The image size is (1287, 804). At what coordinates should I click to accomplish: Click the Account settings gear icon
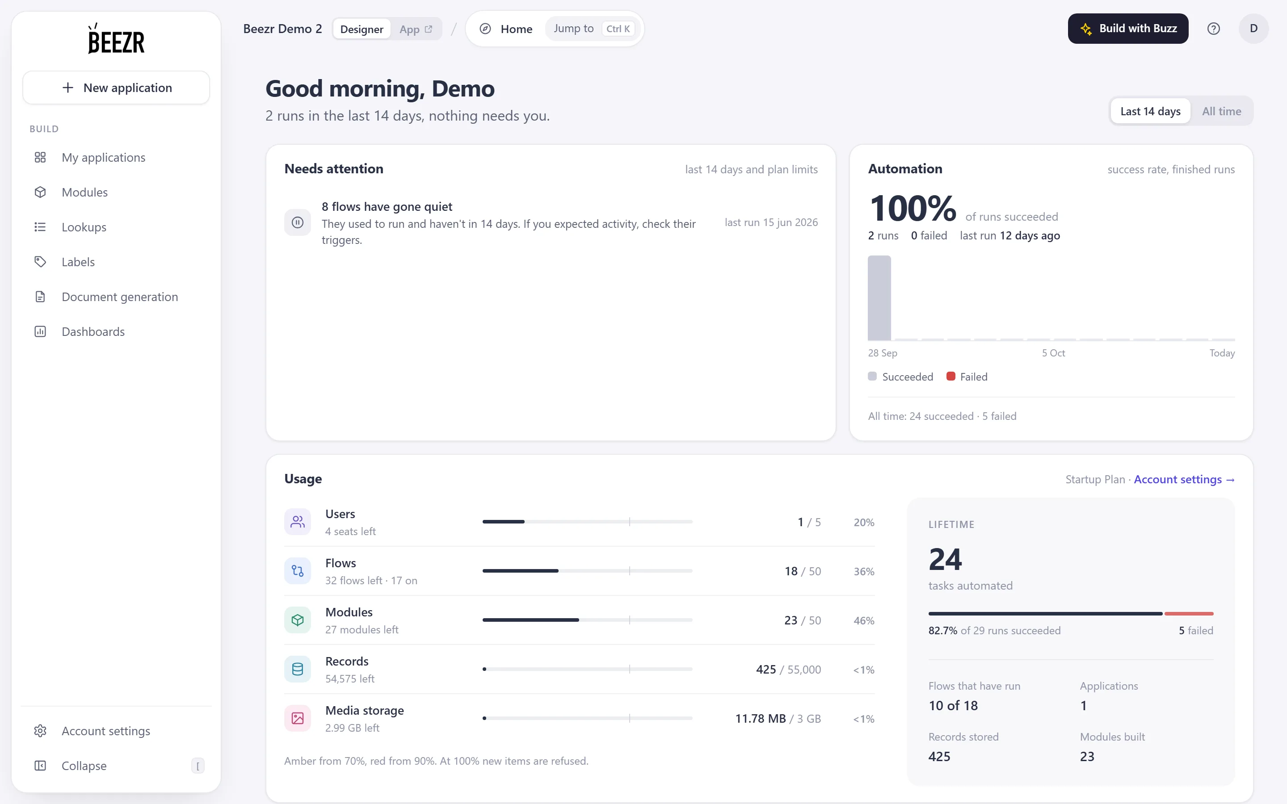coord(40,731)
